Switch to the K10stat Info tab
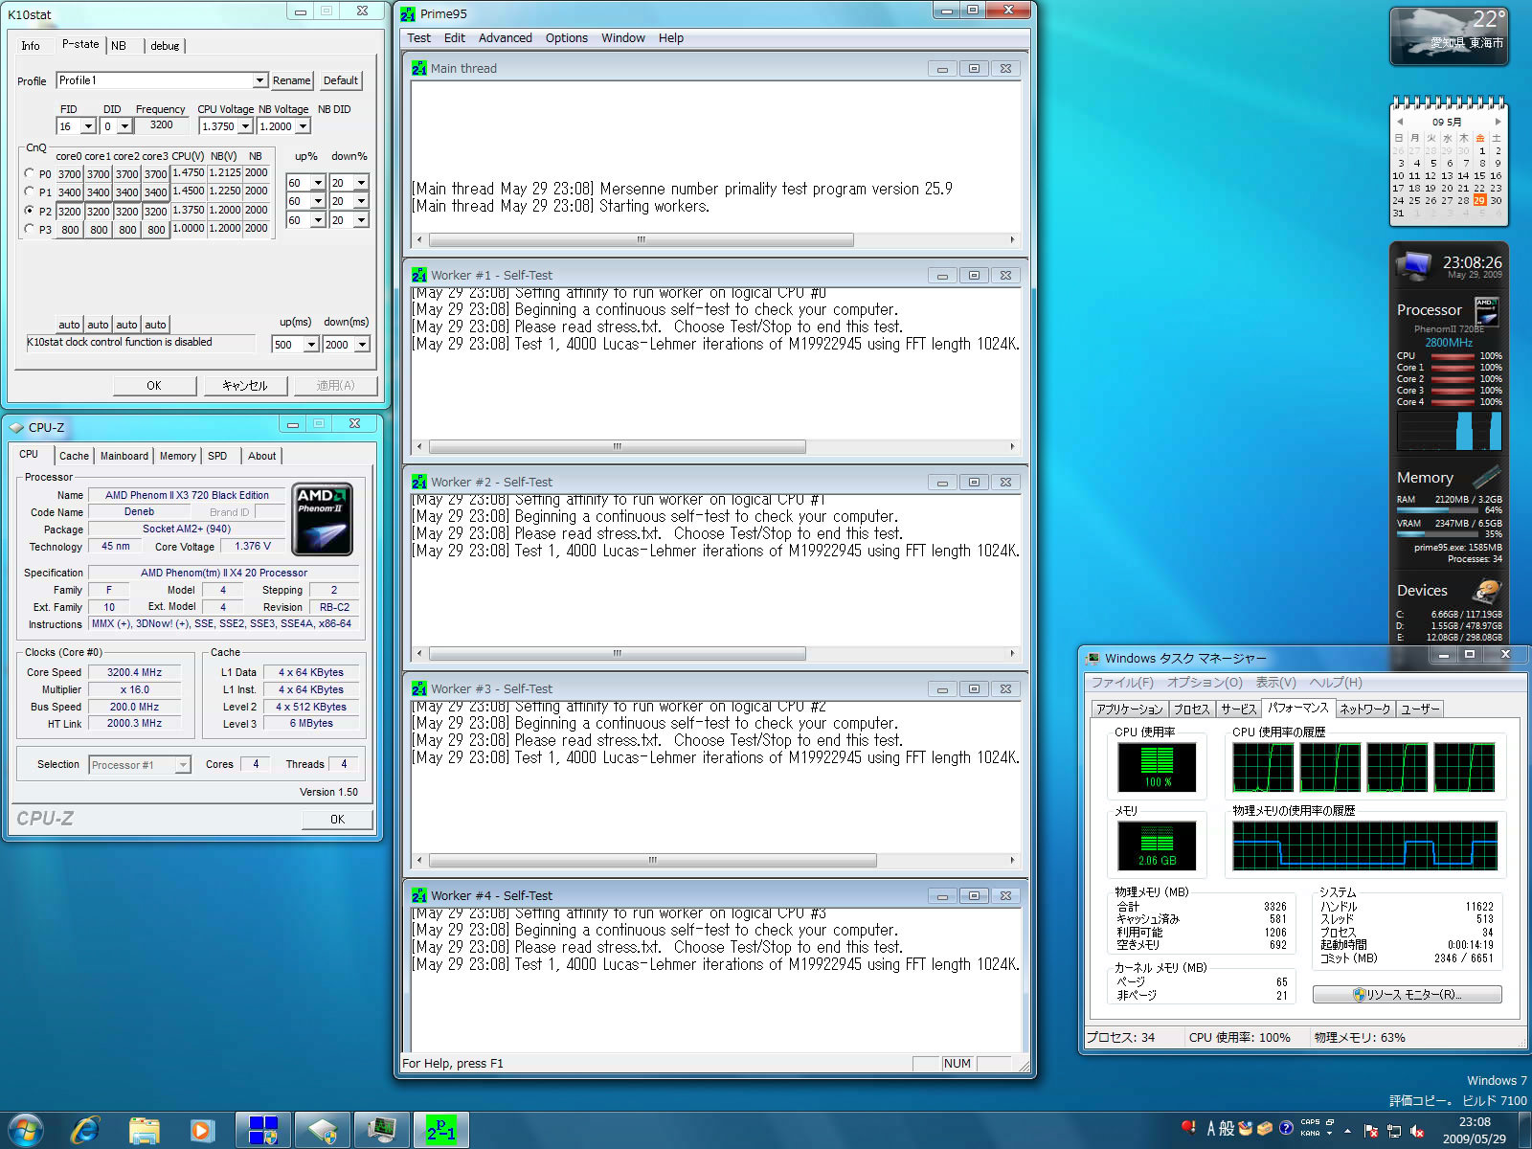This screenshot has height=1149, width=1532. 31,46
